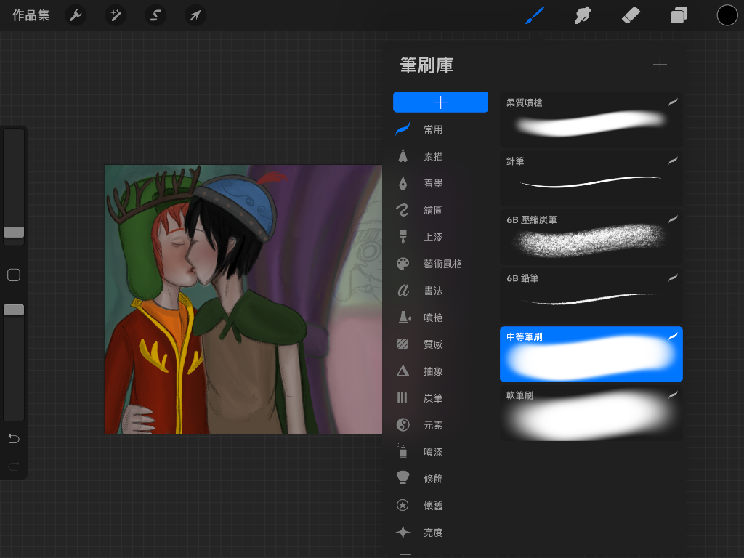The width and height of the screenshot is (744, 558).
Task: Select 亮度 sparkle category icon
Action: 403,533
